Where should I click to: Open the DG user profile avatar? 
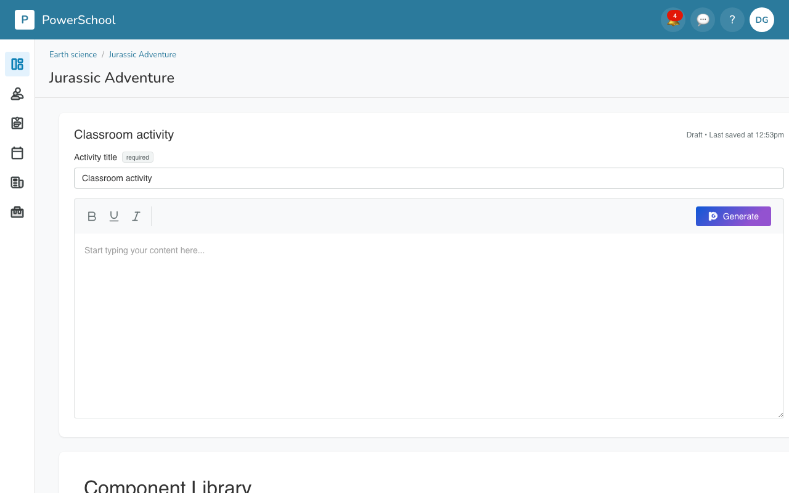pyautogui.click(x=761, y=20)
